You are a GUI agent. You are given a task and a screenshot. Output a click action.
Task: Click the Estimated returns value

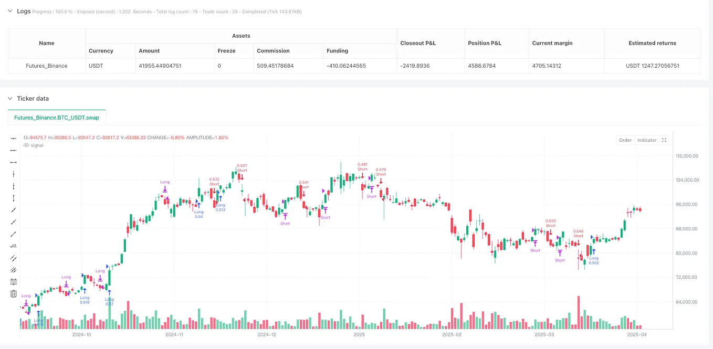pos(652,66)
